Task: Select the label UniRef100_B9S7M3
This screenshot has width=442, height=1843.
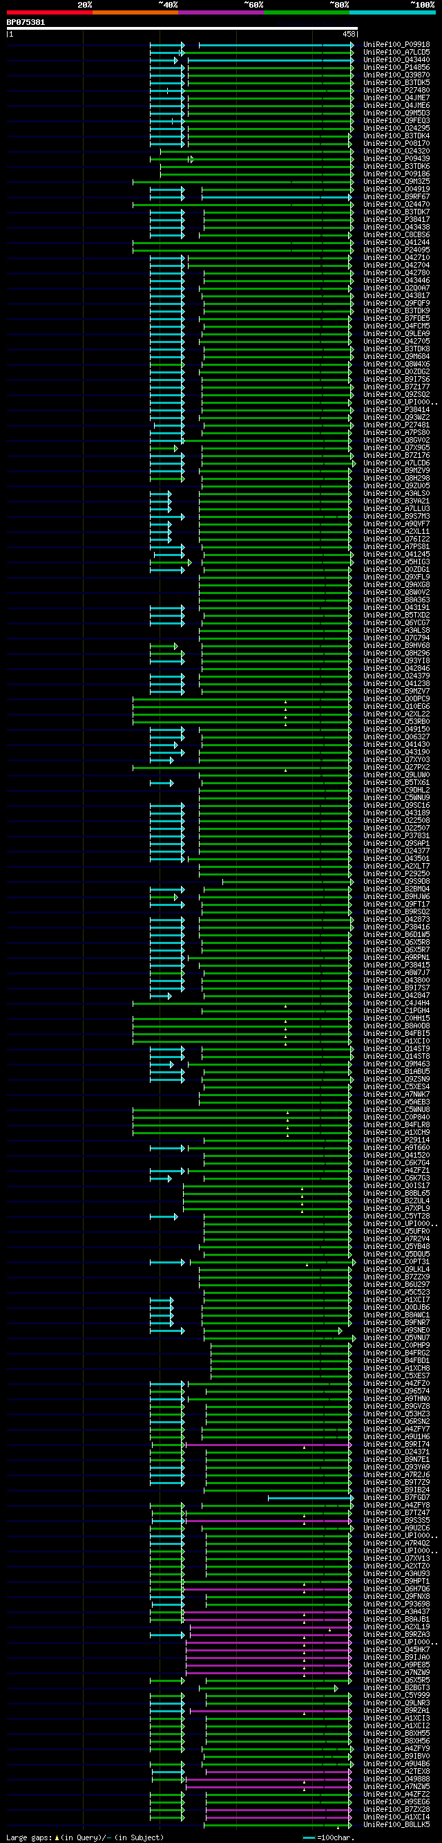Action: [x=396, y=517]
